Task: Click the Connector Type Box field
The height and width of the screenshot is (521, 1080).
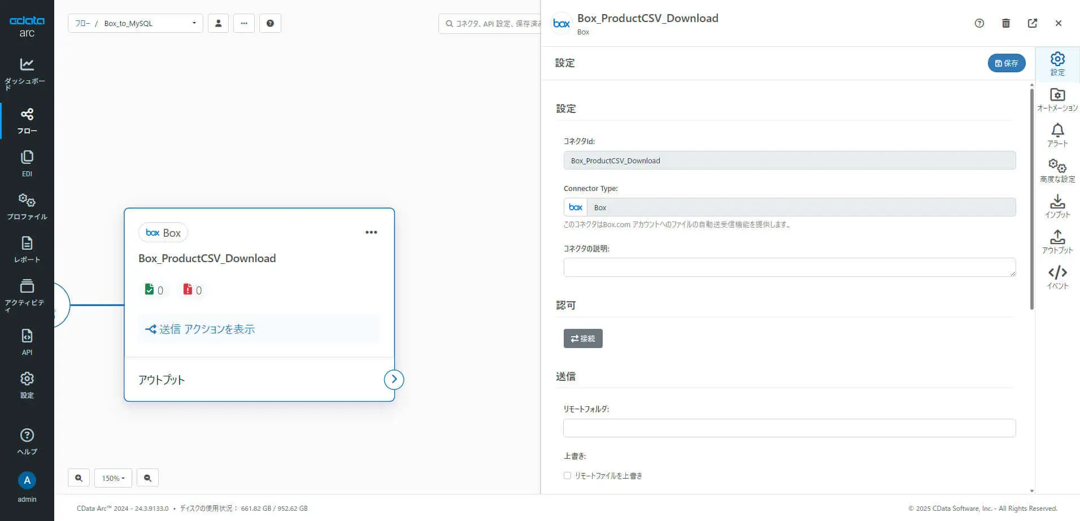Action: (x=790, y=207)
